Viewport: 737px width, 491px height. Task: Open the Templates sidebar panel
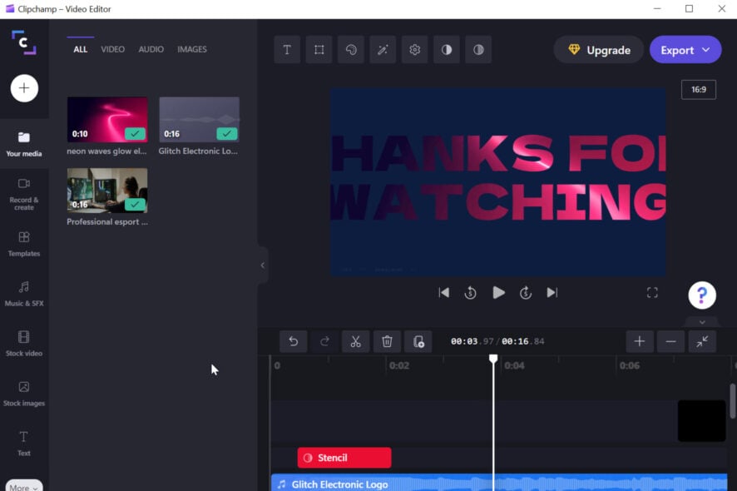(24, 244)
